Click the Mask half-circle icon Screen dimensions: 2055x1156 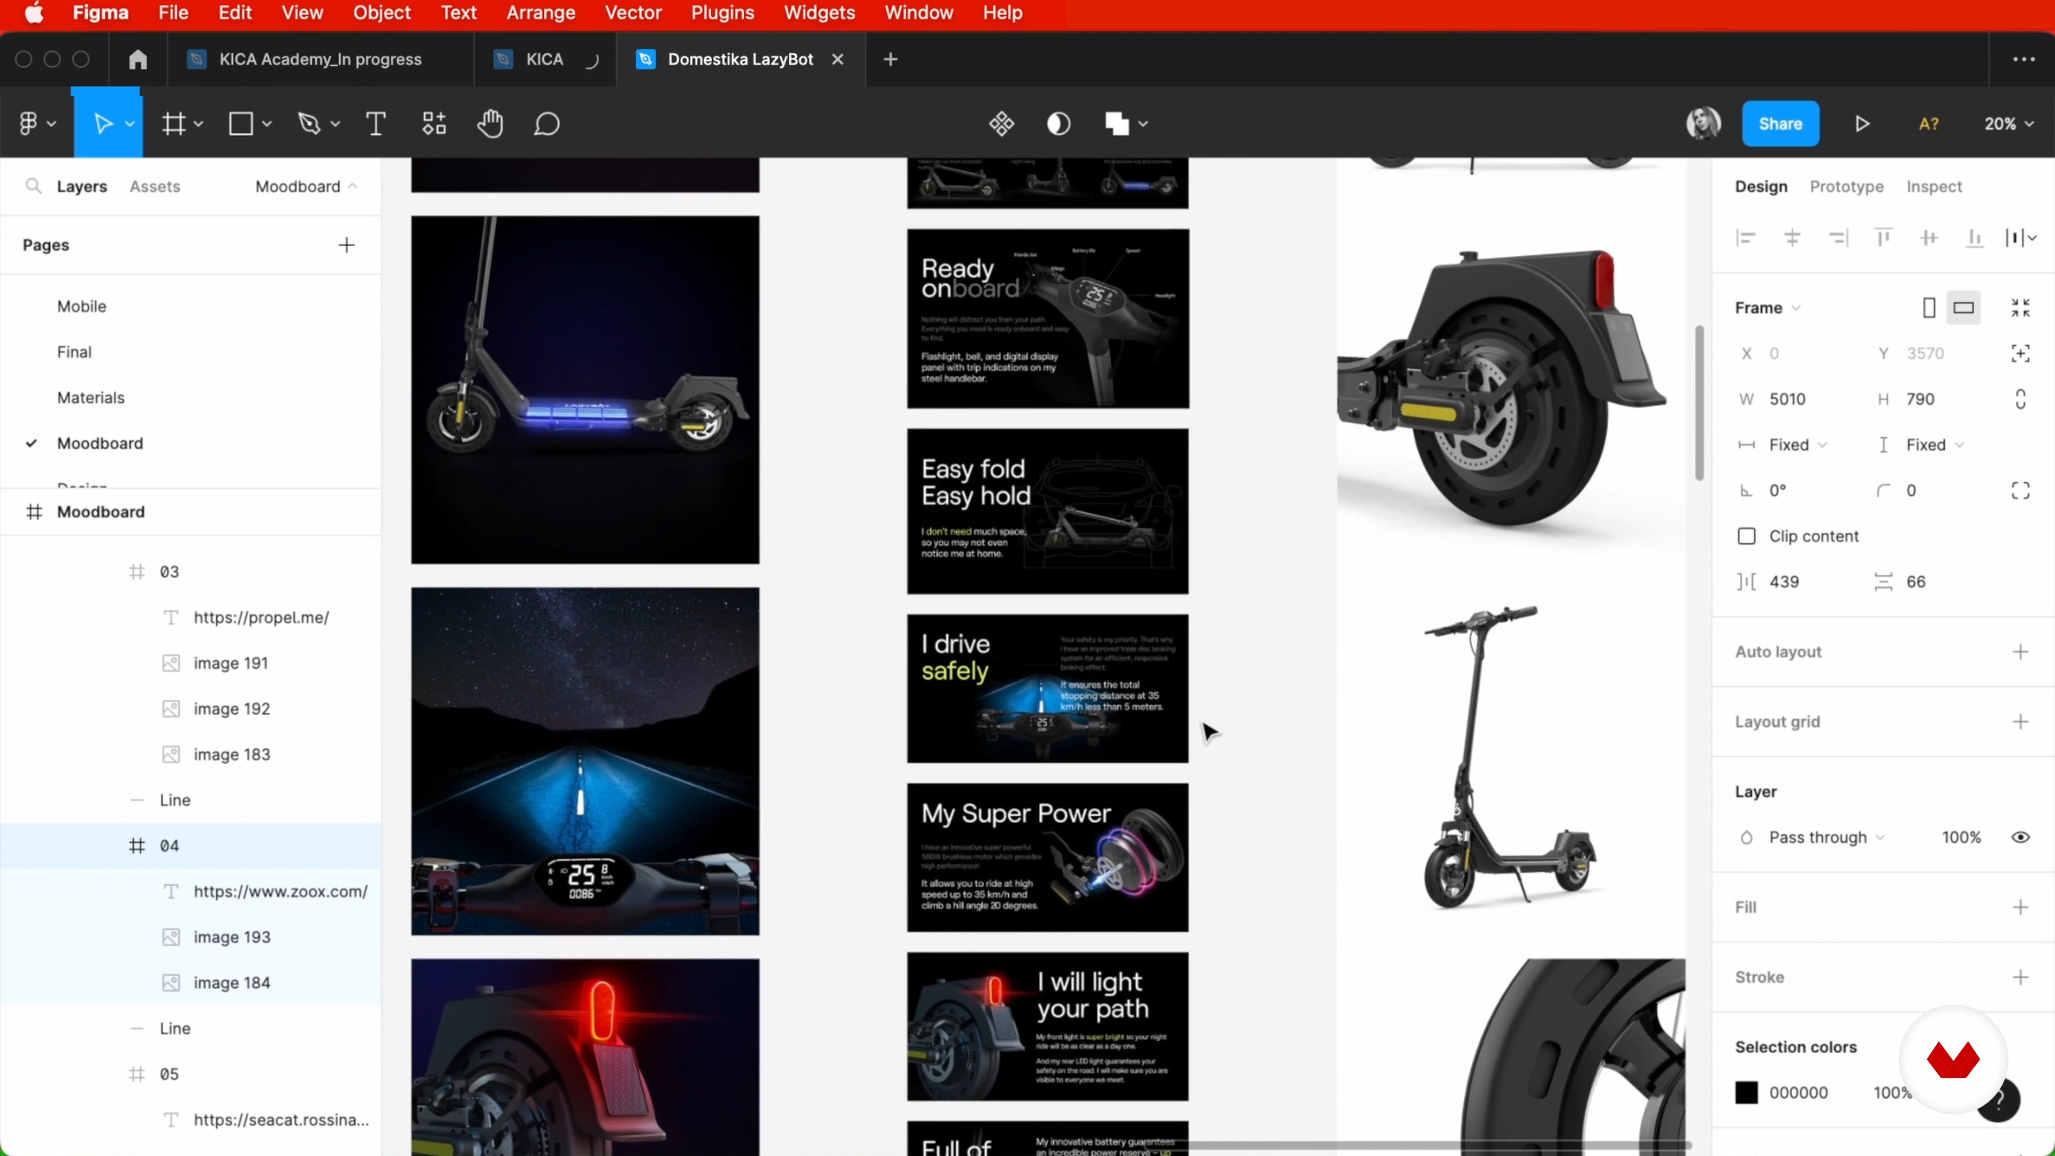(x=1058, y=124)
